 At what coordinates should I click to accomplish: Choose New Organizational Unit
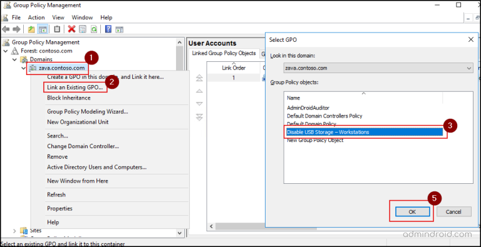pos(78,122)
